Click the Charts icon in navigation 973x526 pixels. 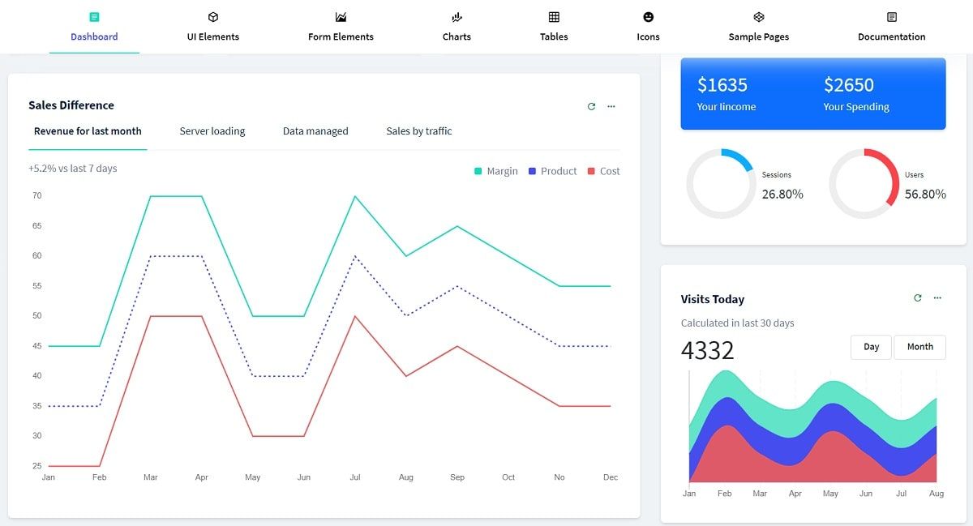tap(456, 17)
